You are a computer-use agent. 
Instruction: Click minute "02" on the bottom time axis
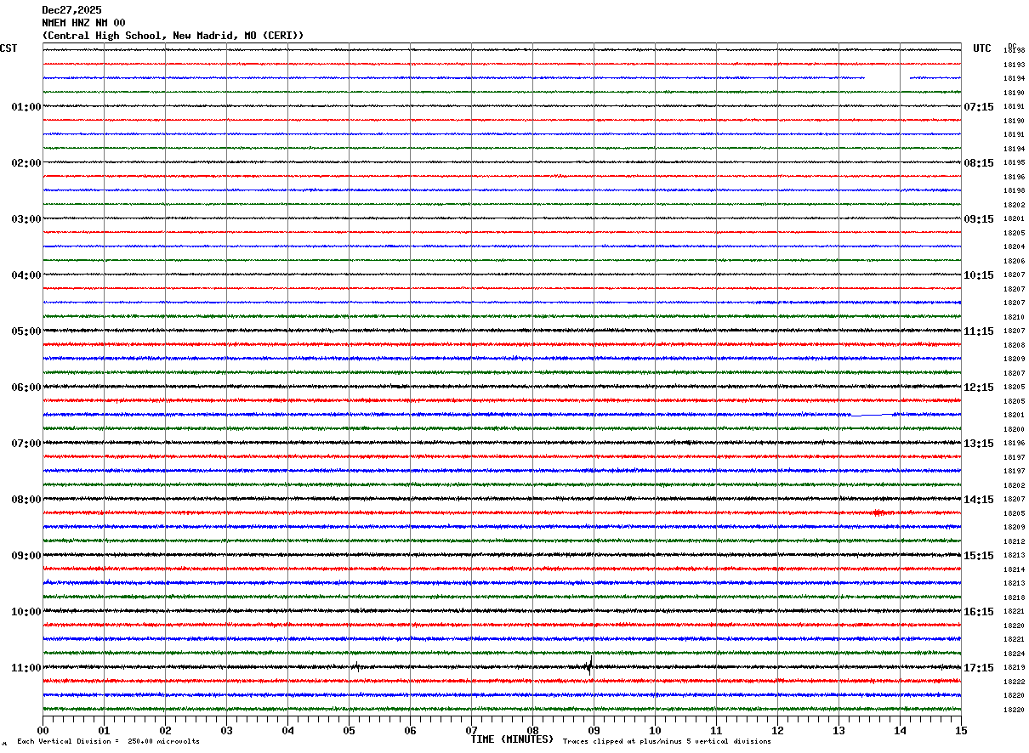[x=165, y=730]
